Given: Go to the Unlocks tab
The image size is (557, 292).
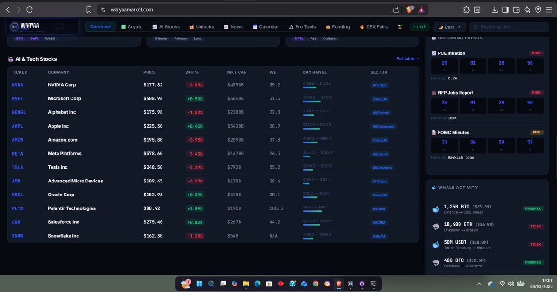Looking at the screenshot, I should (201, 27).
